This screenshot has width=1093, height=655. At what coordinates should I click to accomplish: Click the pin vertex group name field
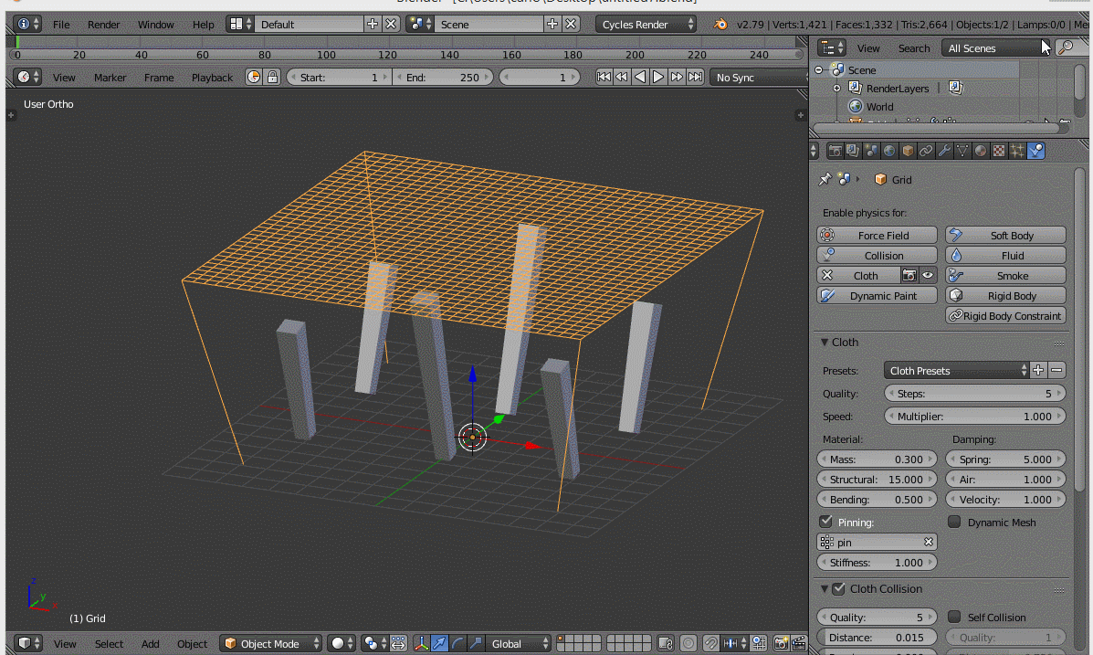pyautogui.click(x=877, y=542)
